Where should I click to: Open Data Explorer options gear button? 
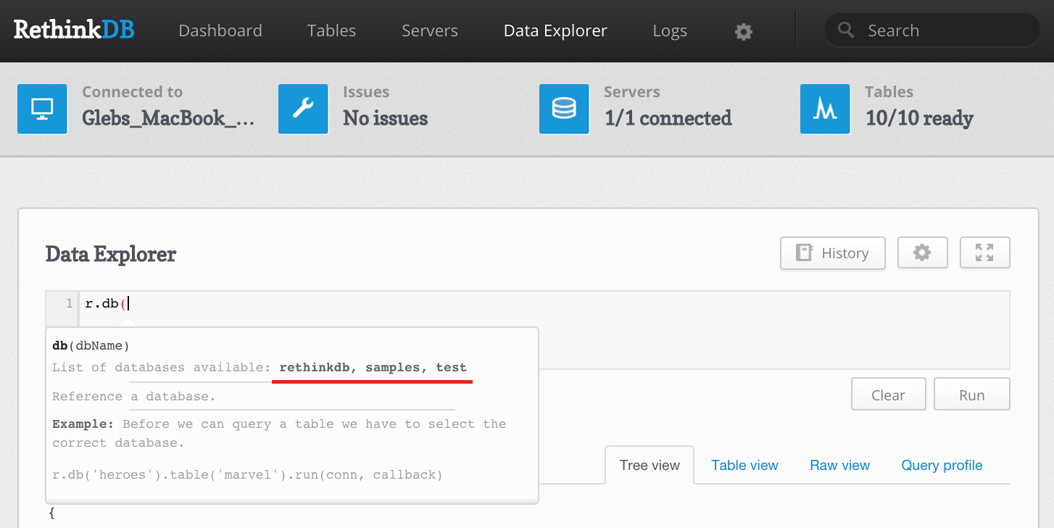(922, 253)
